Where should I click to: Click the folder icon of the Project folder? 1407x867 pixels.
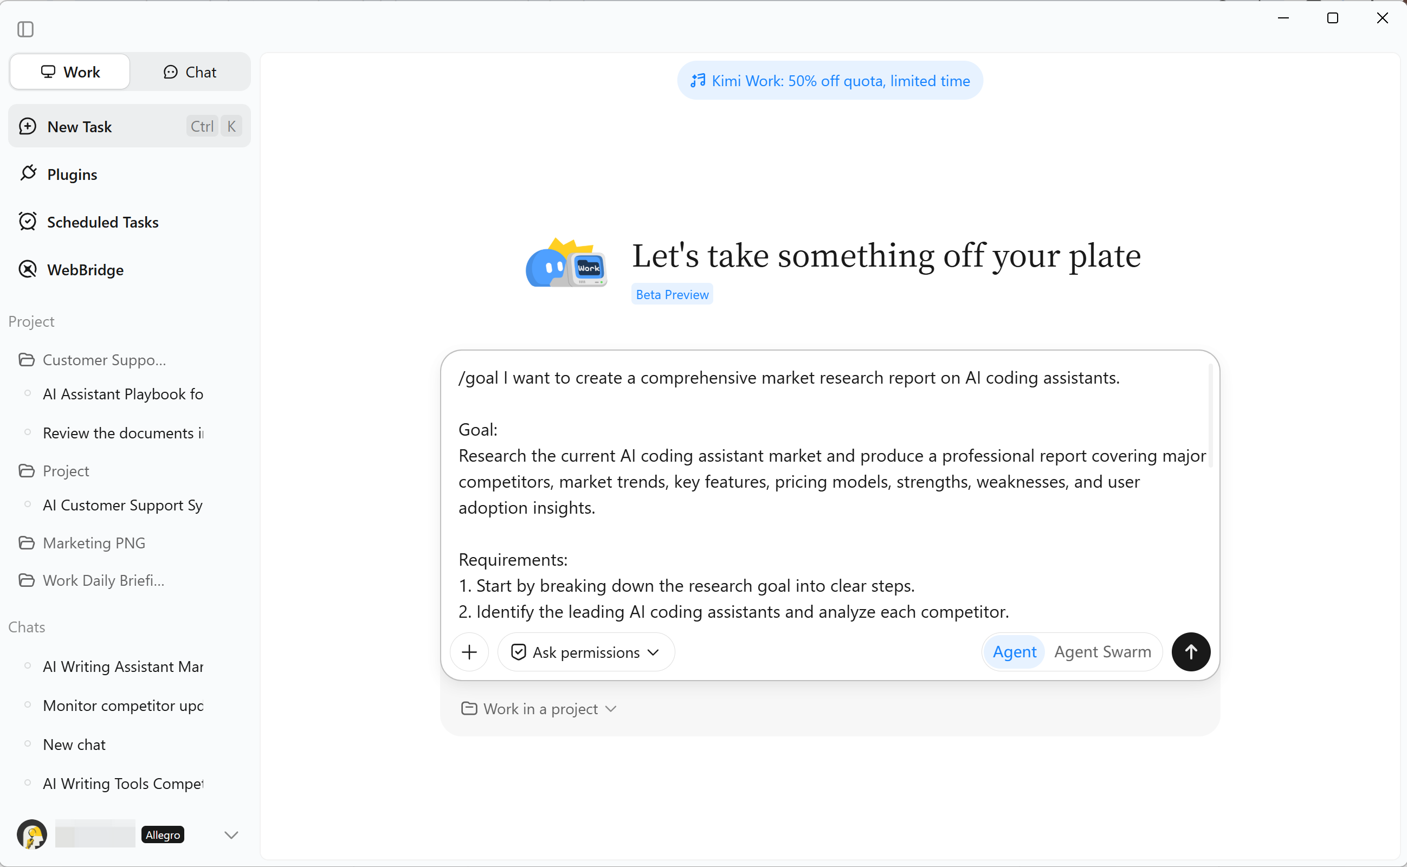pos(27,471)
